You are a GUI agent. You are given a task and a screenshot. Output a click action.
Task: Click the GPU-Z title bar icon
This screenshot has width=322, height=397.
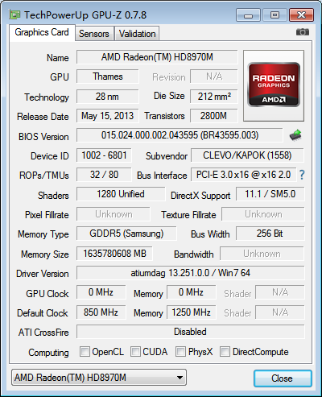pyautogui.click(x=14, y=14)
